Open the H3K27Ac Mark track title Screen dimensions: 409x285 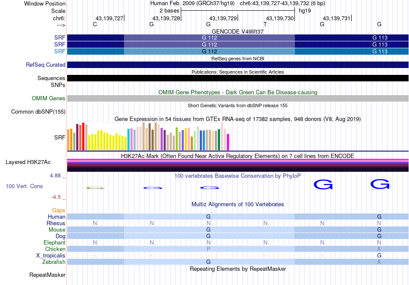pos(238,156)
